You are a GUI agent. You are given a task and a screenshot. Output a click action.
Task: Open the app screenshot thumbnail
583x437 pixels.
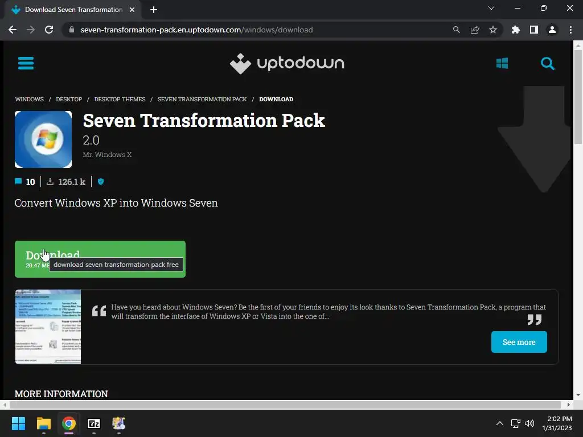click(x=48, y=327)
